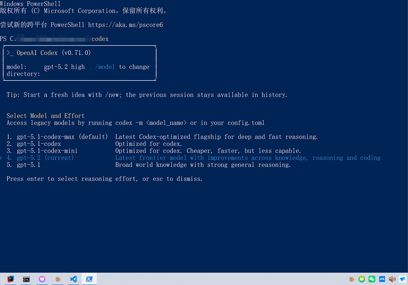Viewport: 408px width, 285px height.
Task: Click 'Broad world knowledge' description text
Action: (203, 165)
